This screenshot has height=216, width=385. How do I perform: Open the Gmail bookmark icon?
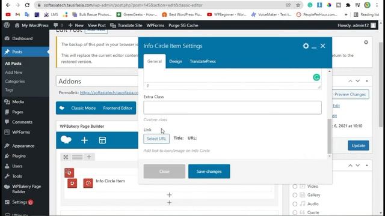(17, 14)
